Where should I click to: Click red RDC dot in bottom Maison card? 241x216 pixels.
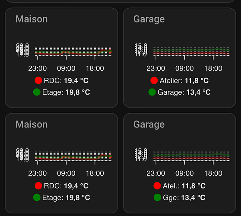38,186
